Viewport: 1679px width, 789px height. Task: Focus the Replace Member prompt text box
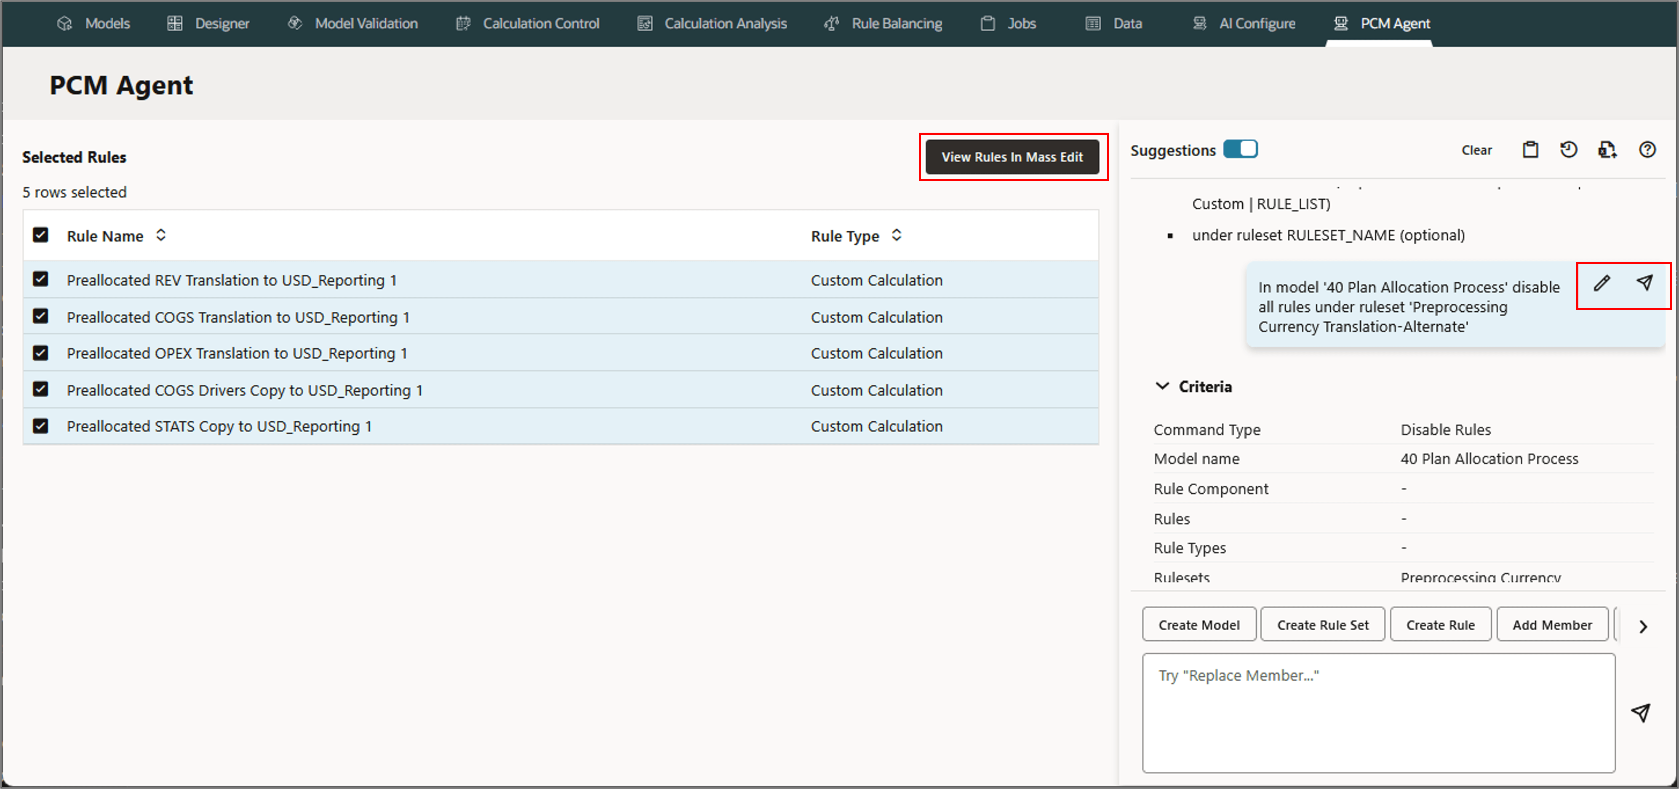click(x=1378, y=712)
